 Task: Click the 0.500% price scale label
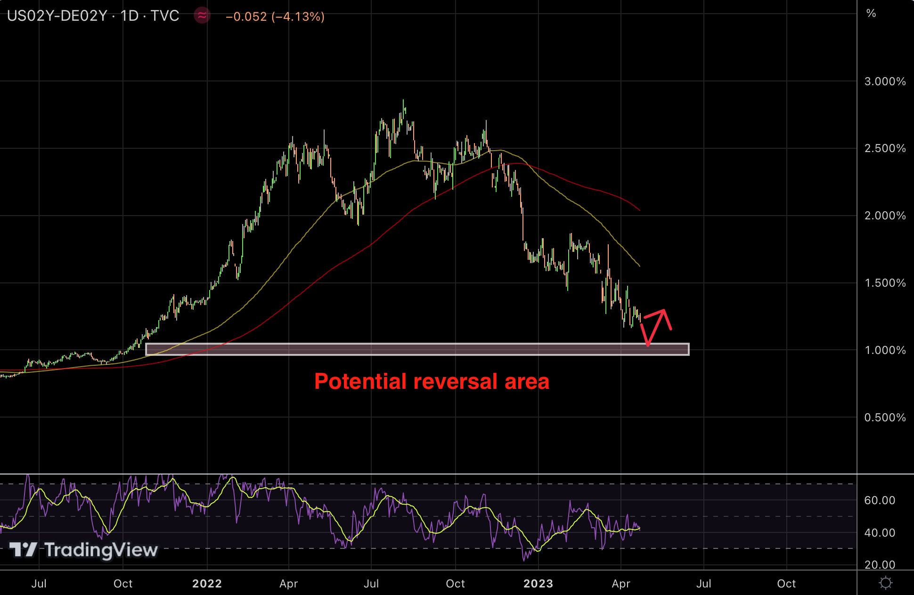tap(885, 418)
